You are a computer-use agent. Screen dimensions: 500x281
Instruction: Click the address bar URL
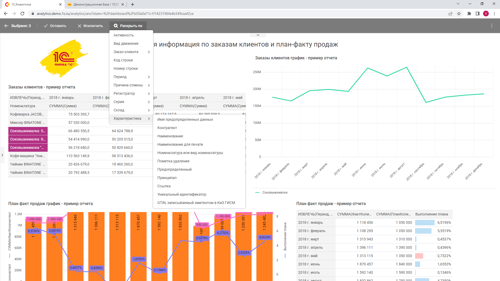[115, 14]
